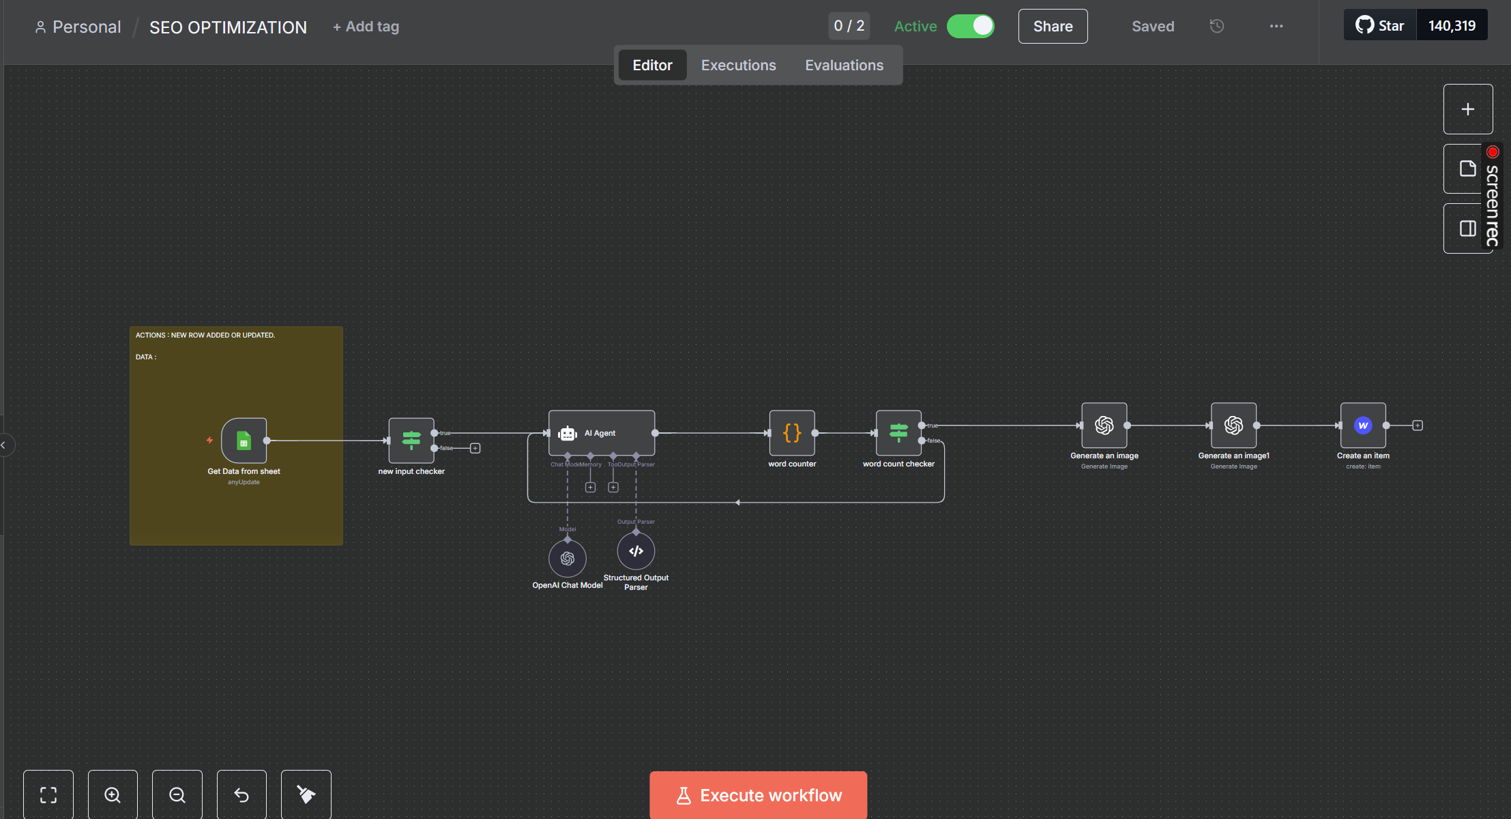Select the AI Agent node
The width and height of the screenshot is (1511, 819).
click(x=601, y=433)
